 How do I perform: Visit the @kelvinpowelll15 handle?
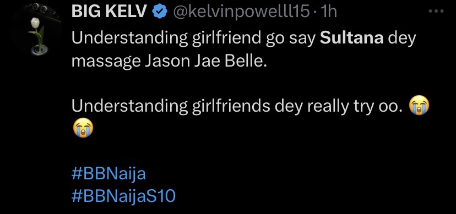pyautogui.click(x=241, y=12)
